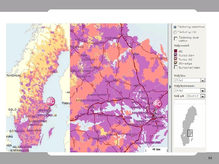The image size is (219, 164).
Task: Click the 4G pin on the overview Sweden map
Action: (x=50, y=101)
